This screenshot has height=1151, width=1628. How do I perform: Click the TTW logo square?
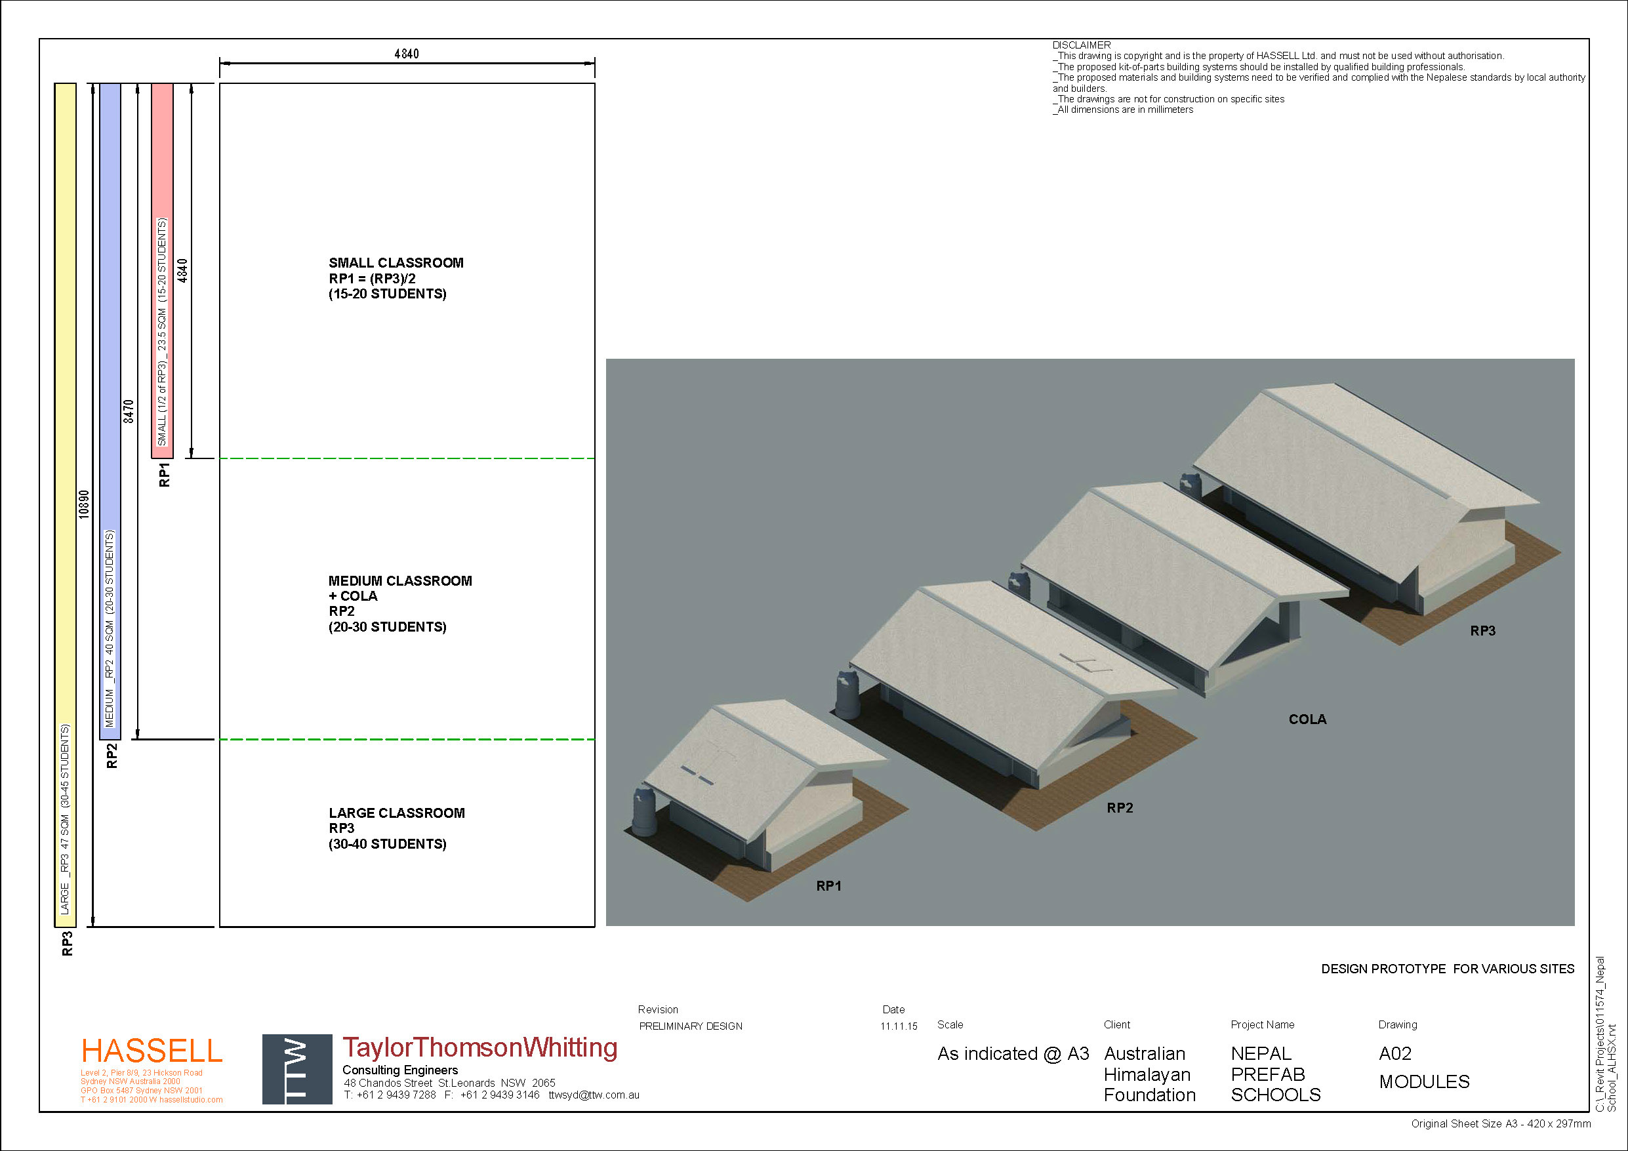click(297, 1069)
